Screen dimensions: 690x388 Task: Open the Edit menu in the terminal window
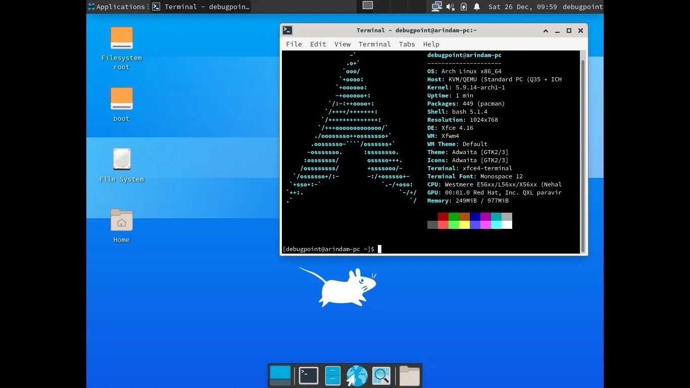pyautogui.click(x=318, y=44)
